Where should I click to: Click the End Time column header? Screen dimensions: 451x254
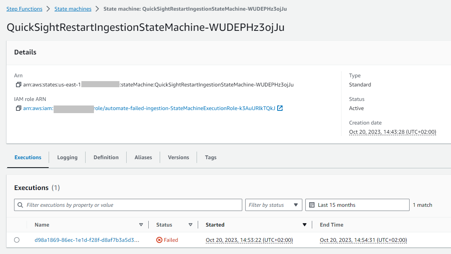click(331, 225)
